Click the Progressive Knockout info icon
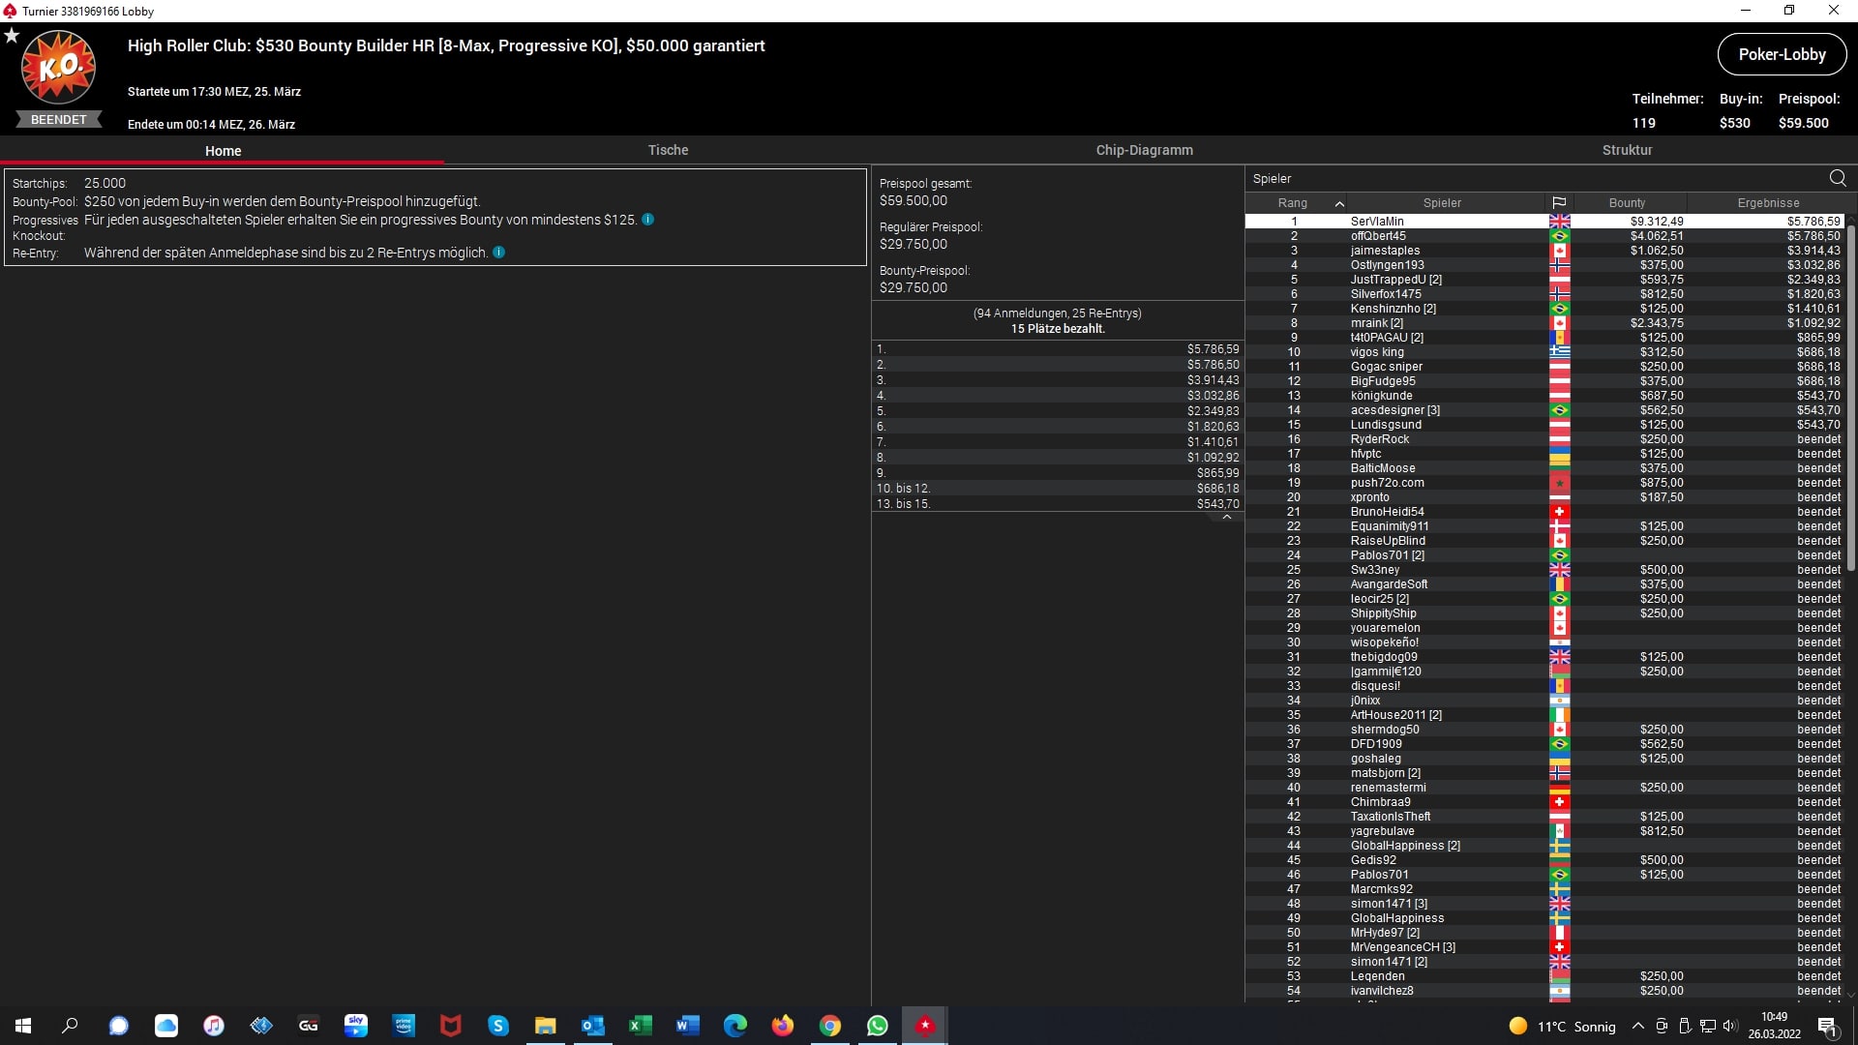The width and height of the screenshot is (1858, 1045). [x=648, y=220]
